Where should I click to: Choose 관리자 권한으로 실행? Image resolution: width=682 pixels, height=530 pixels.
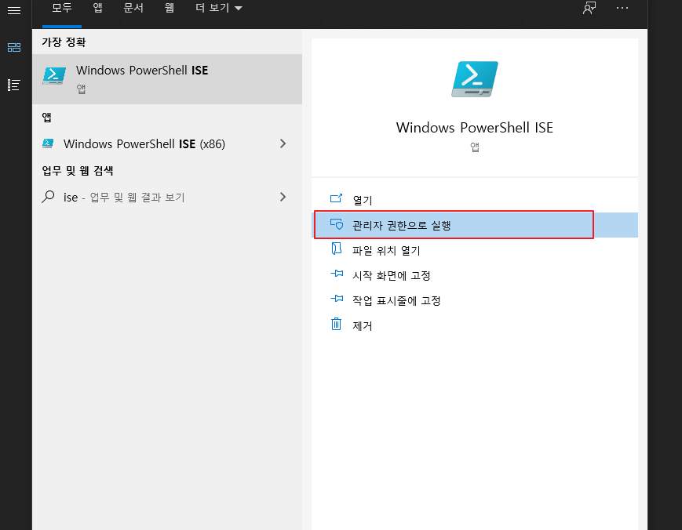[x=475, y=225]
